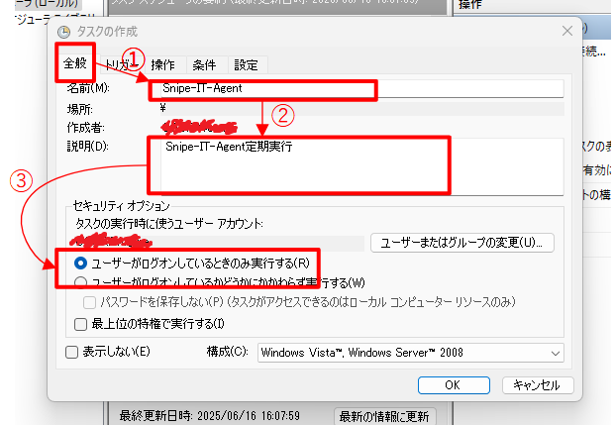Confirm with the OK button
This screenshot has height=425, width=614.
[x=454, y=385]
